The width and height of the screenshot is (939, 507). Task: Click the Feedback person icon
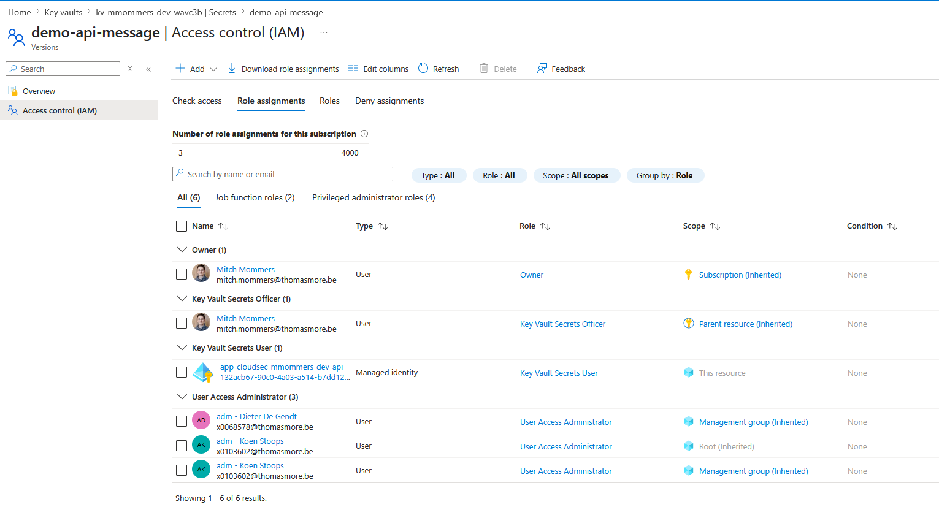click(542, 68)
